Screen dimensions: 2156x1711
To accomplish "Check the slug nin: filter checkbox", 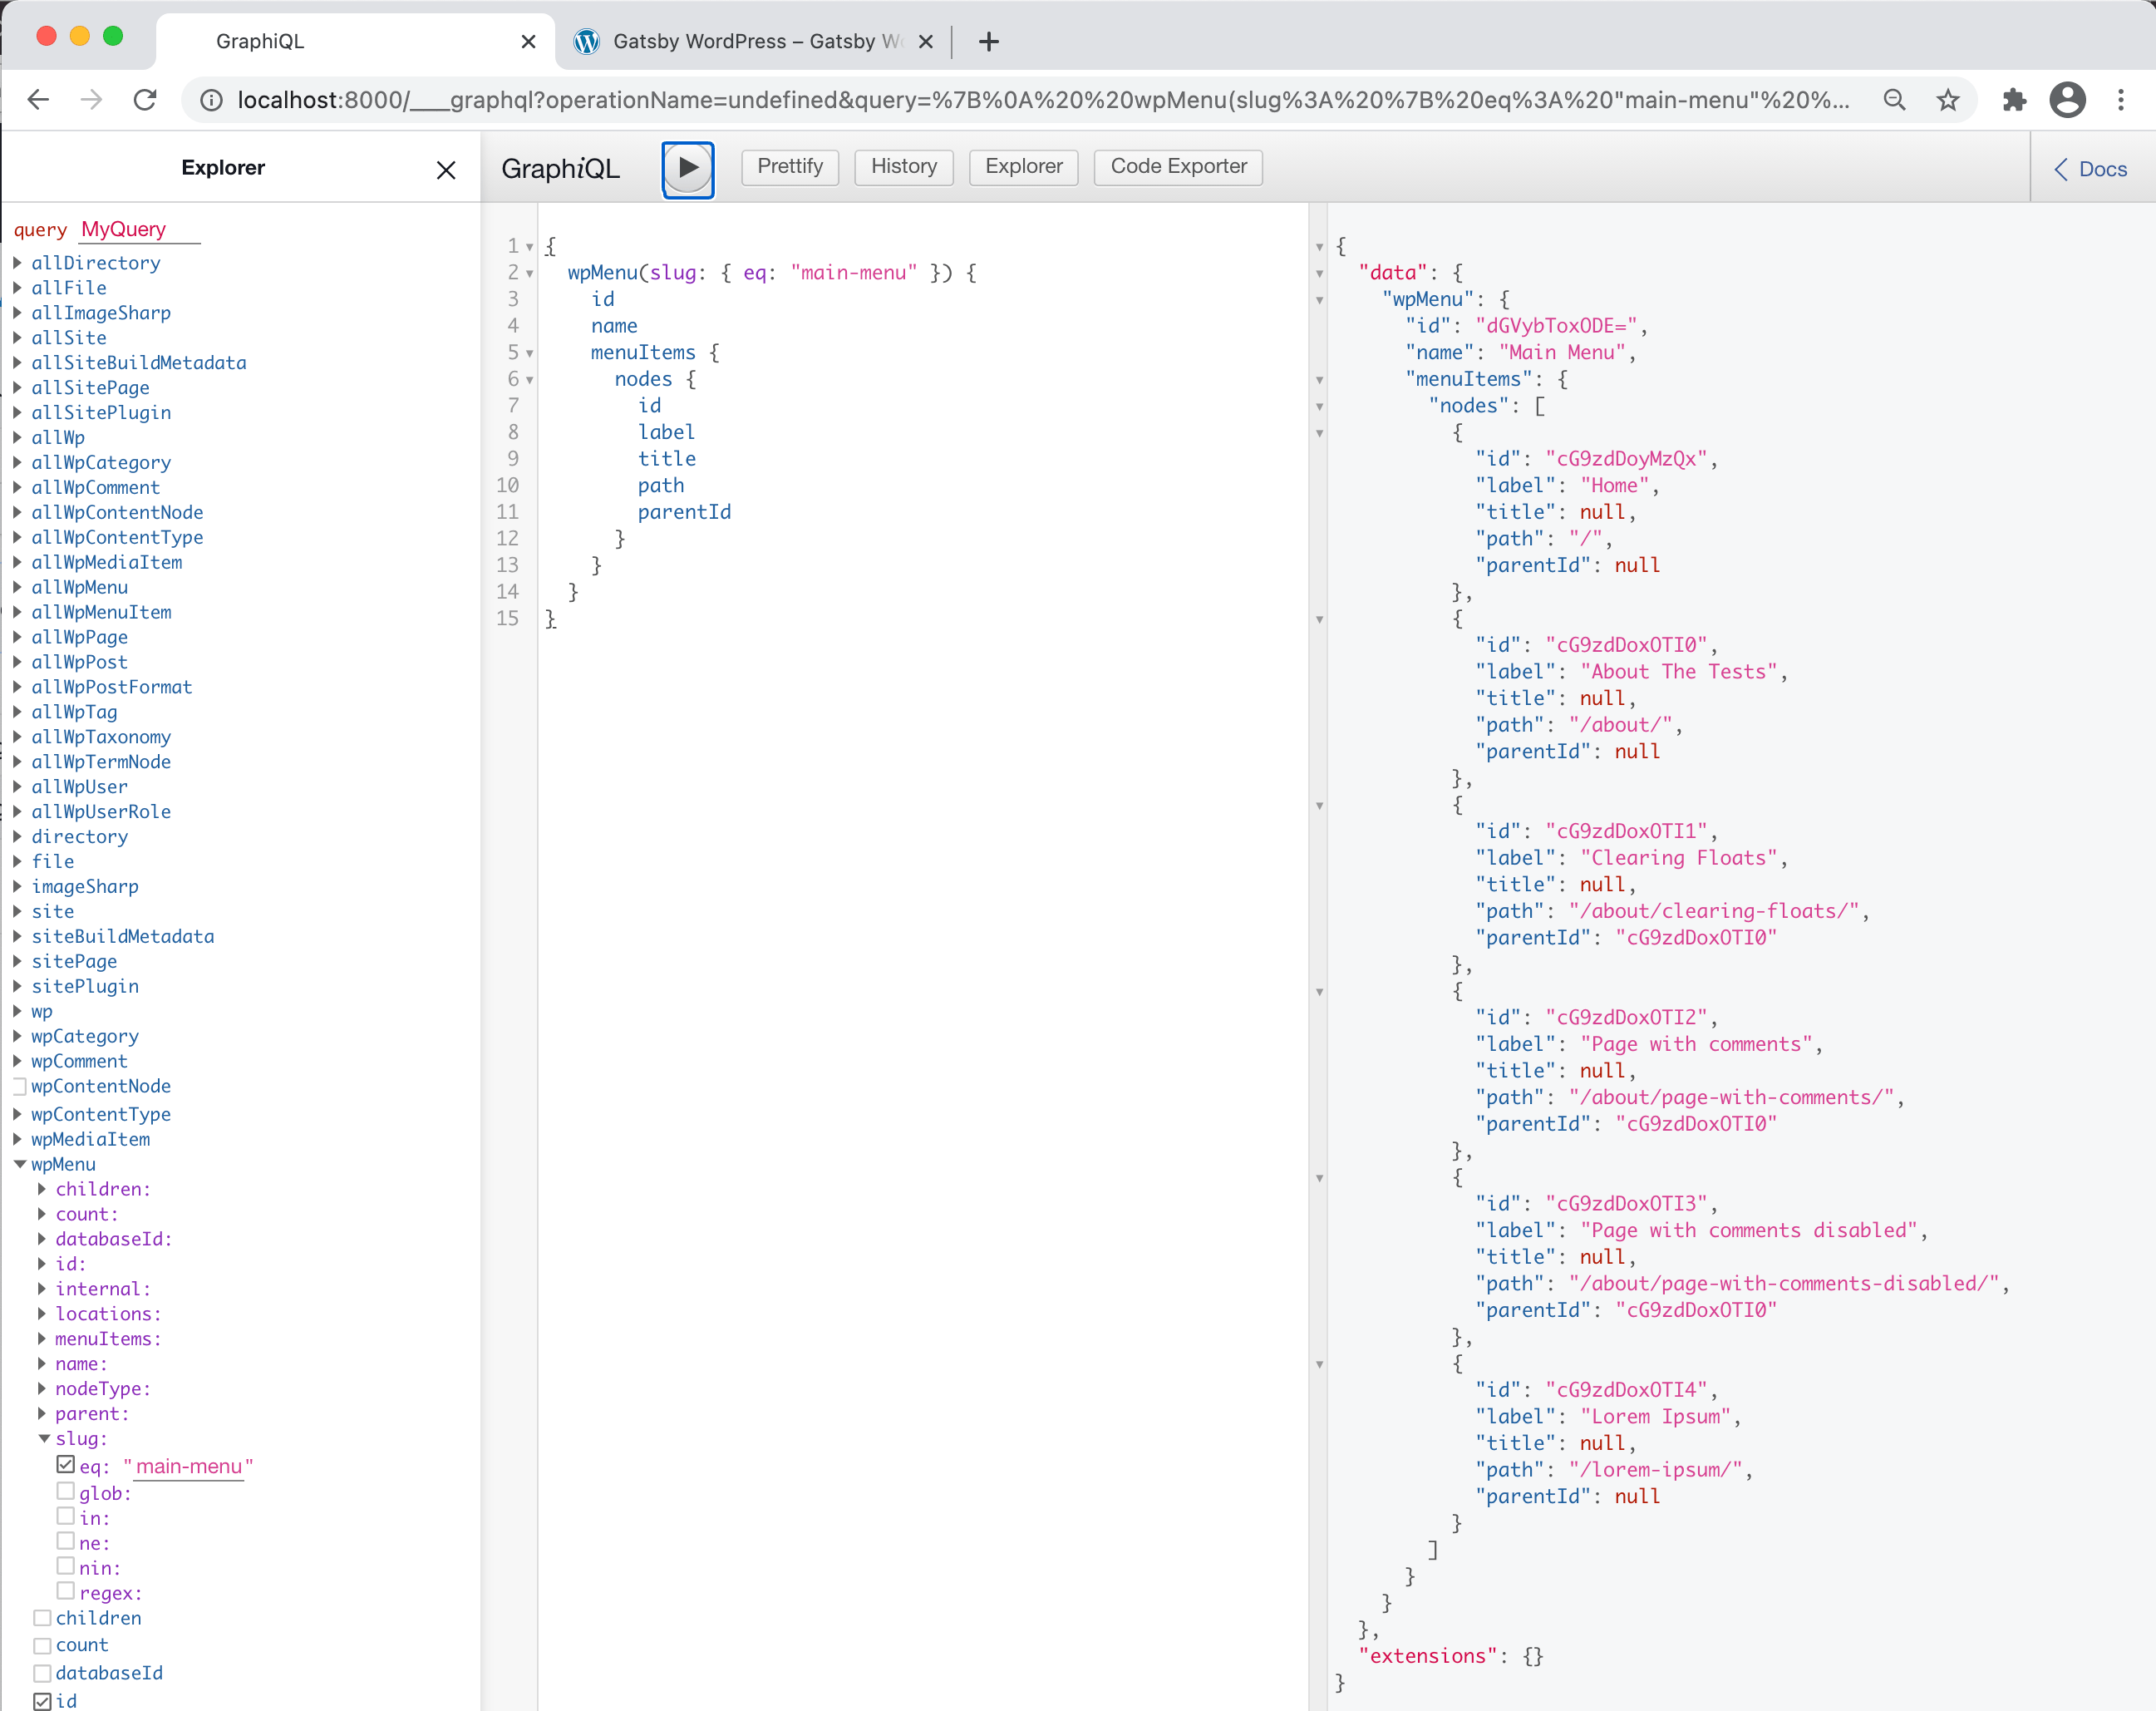I will point(66,1566).
